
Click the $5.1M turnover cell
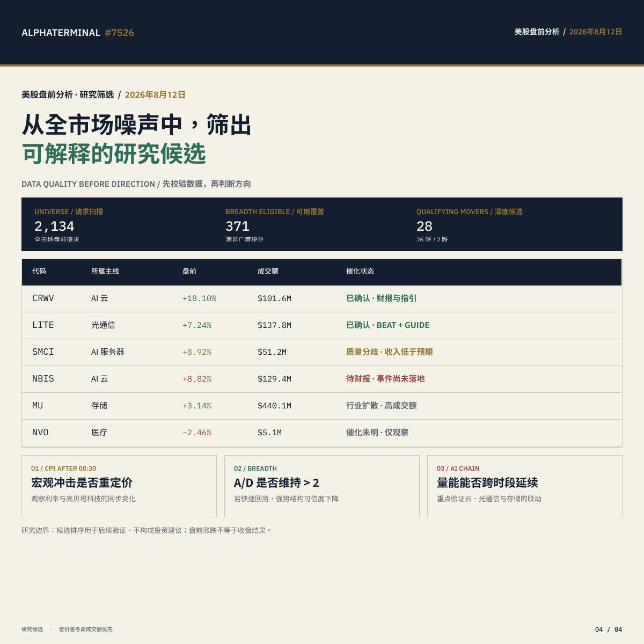(x=269, y=433)
